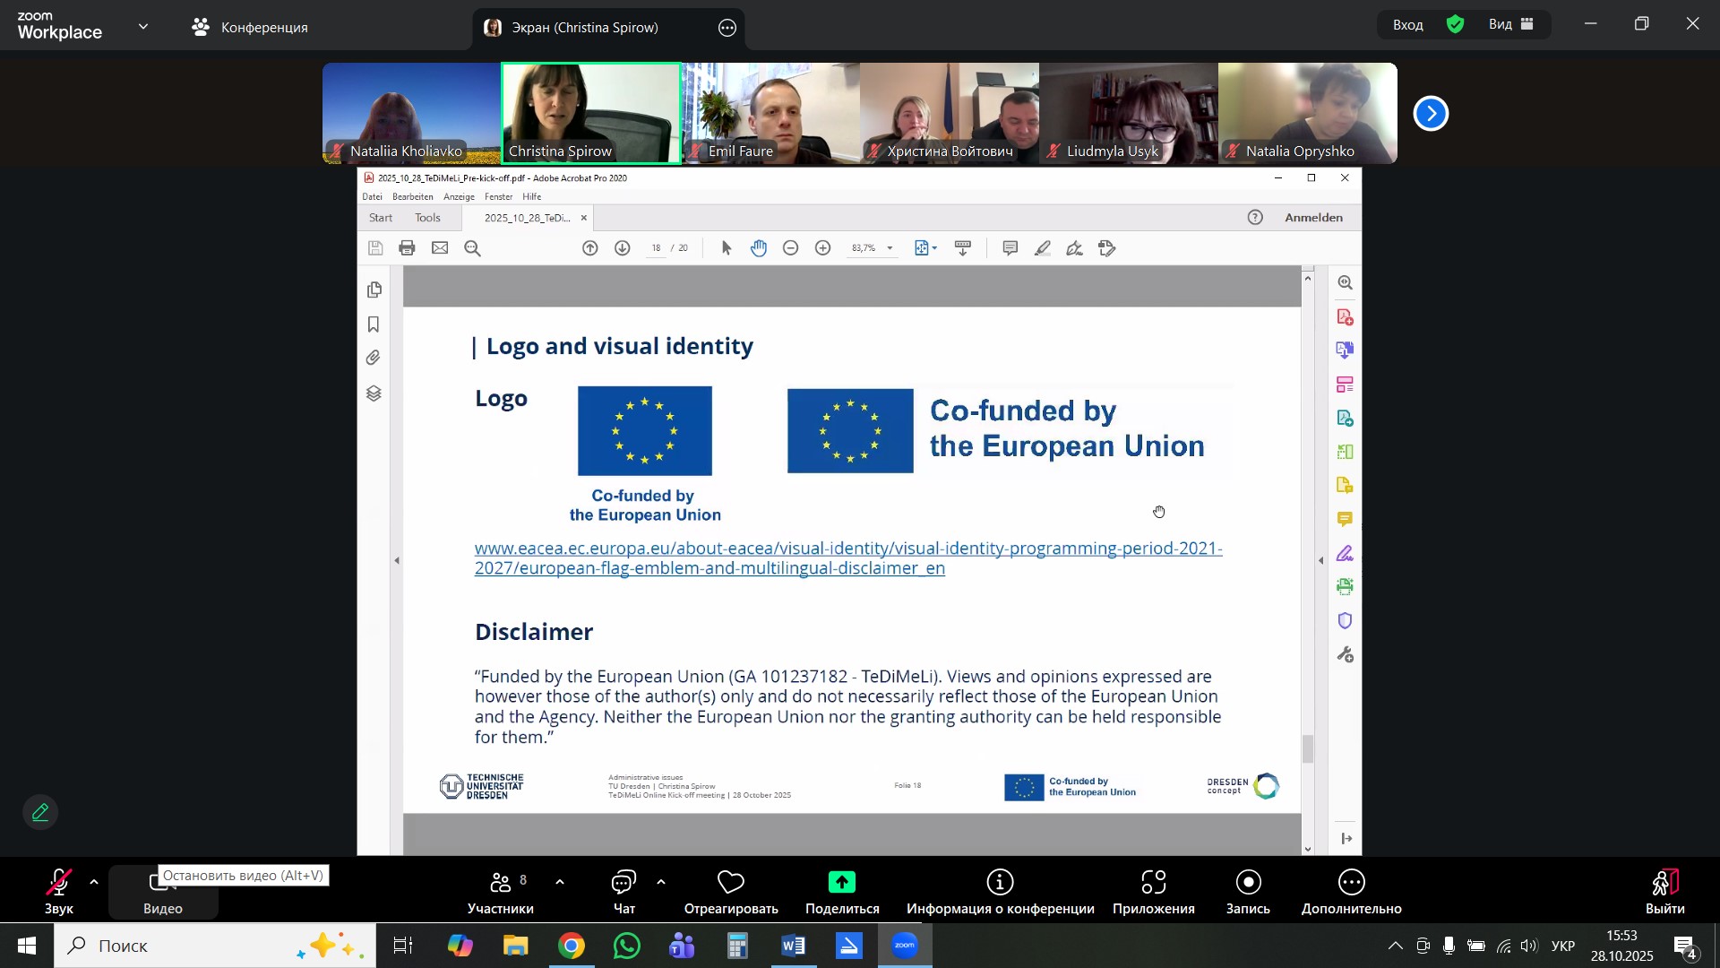The width and height of the screenshot is (1720, 968).
Task: Show more participants with blue arrow
Action: click(x=1431, y=114)
